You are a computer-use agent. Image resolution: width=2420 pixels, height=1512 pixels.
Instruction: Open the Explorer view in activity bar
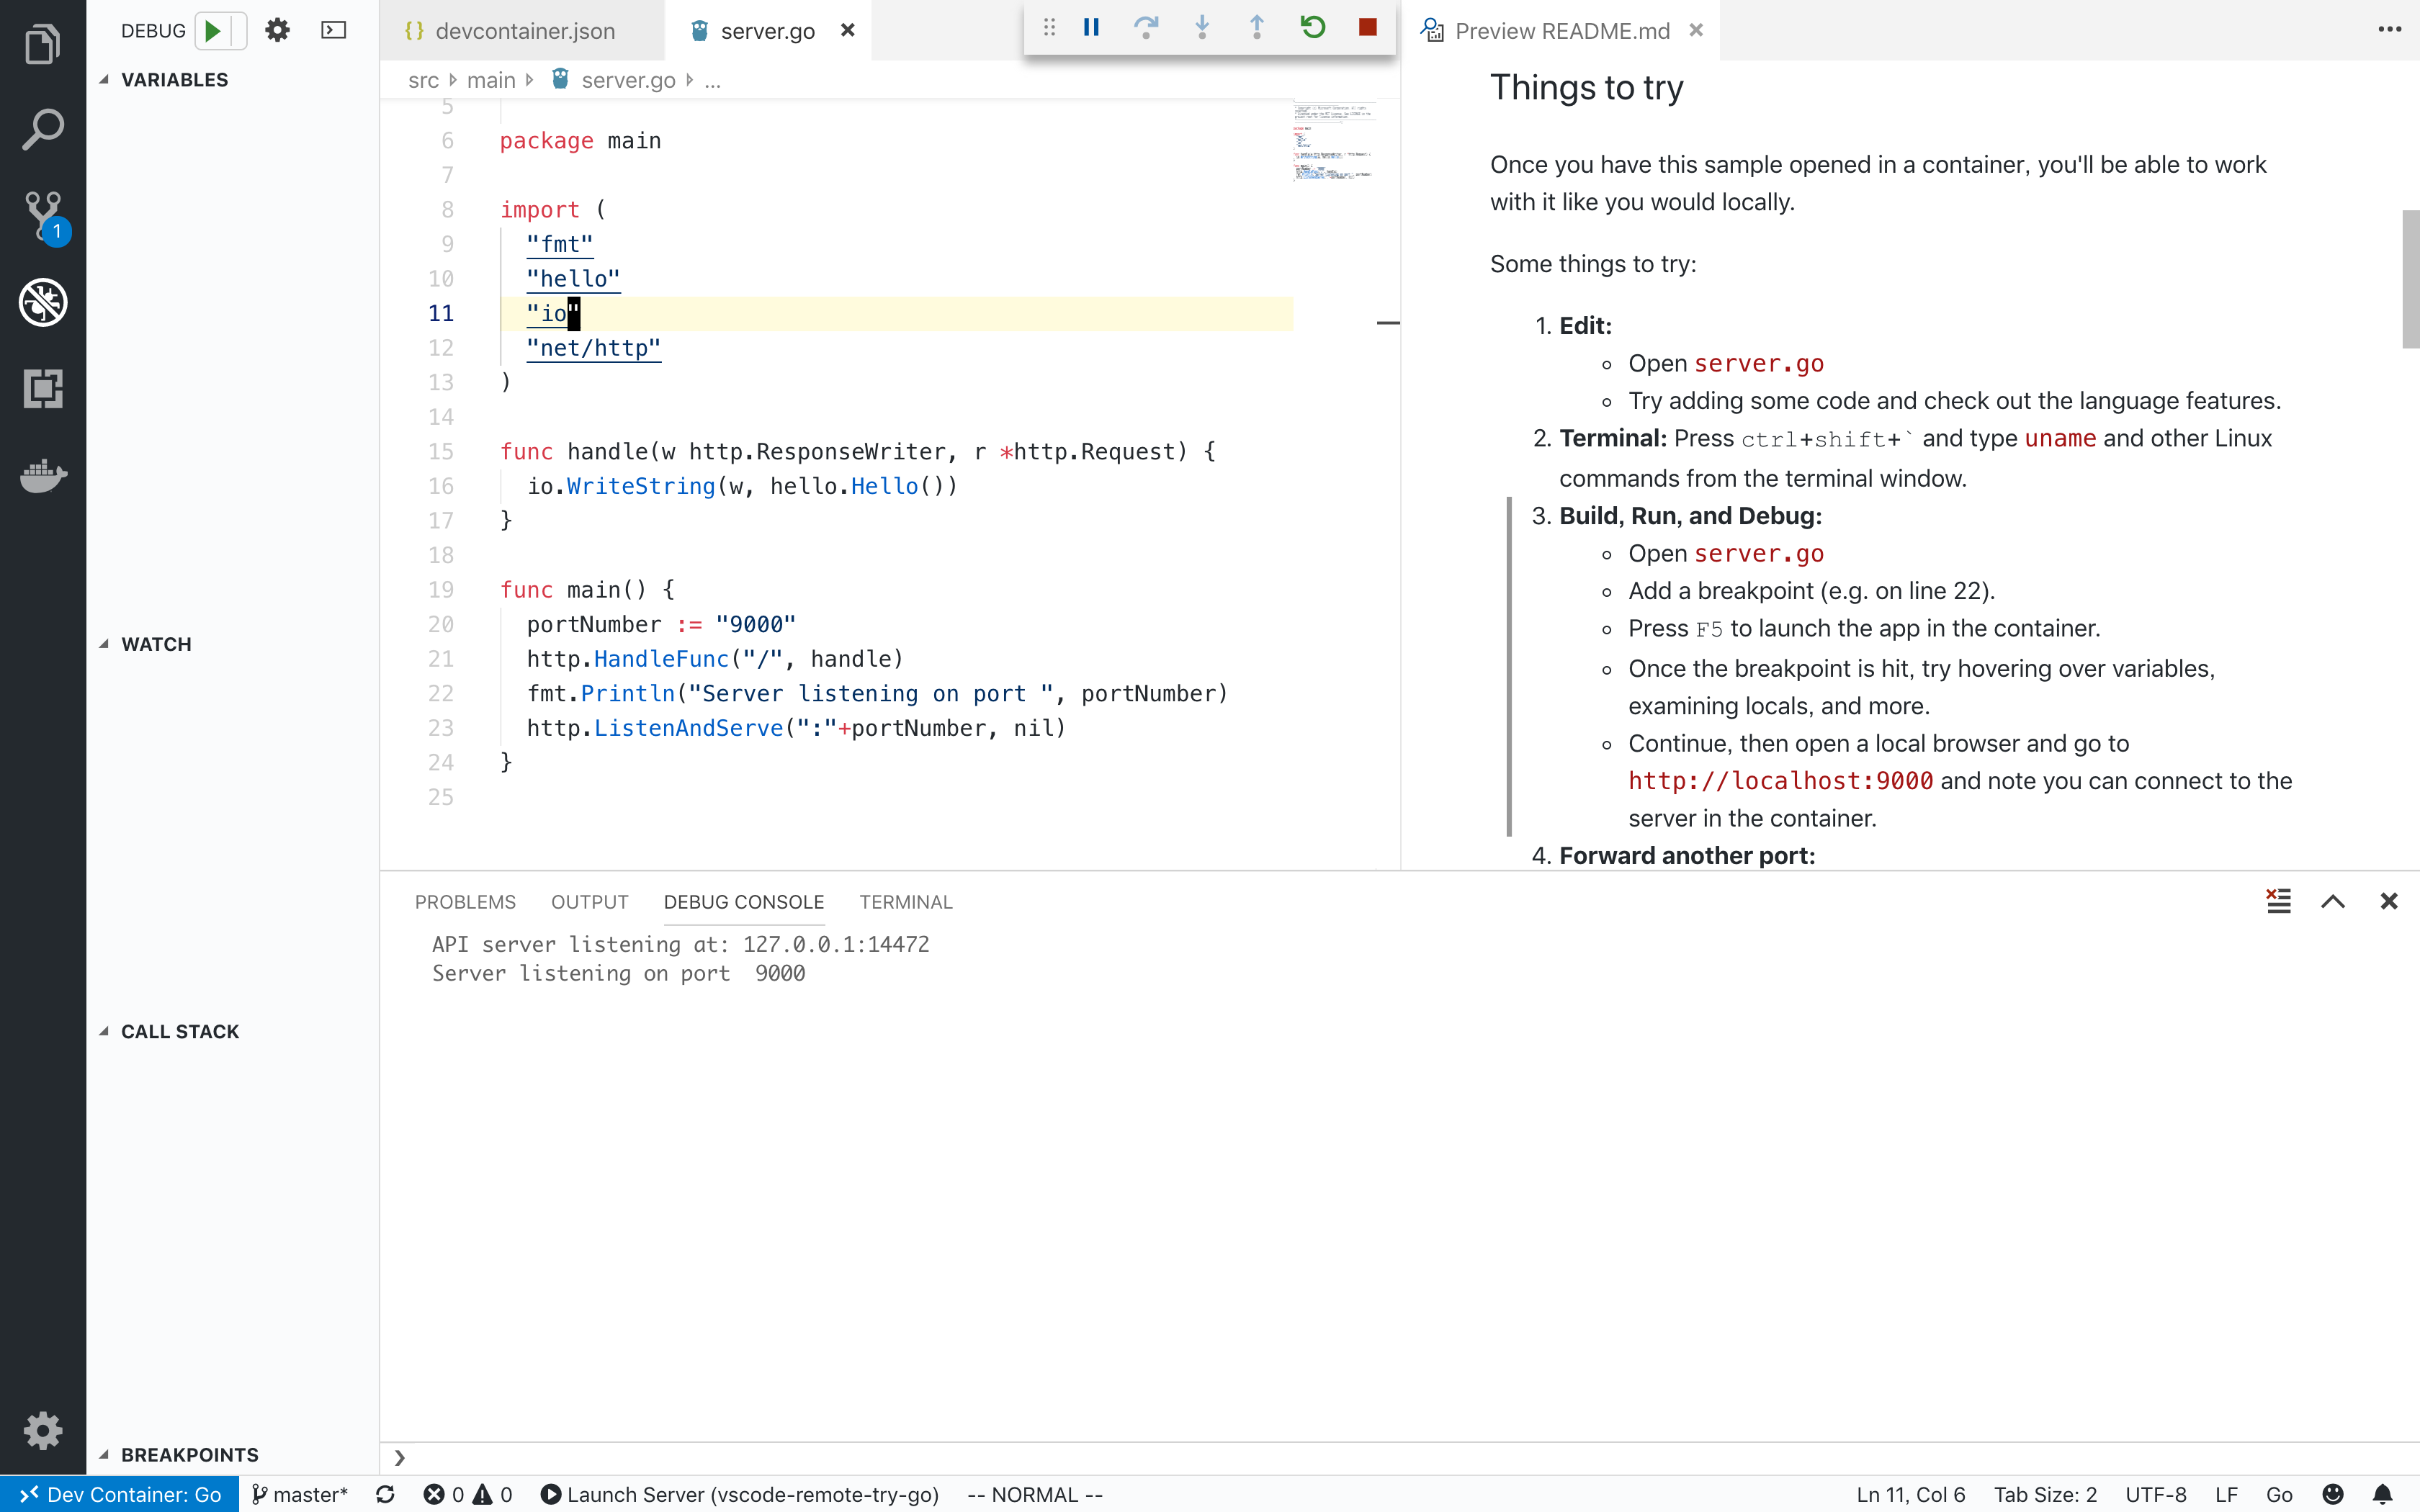(42, 44)
